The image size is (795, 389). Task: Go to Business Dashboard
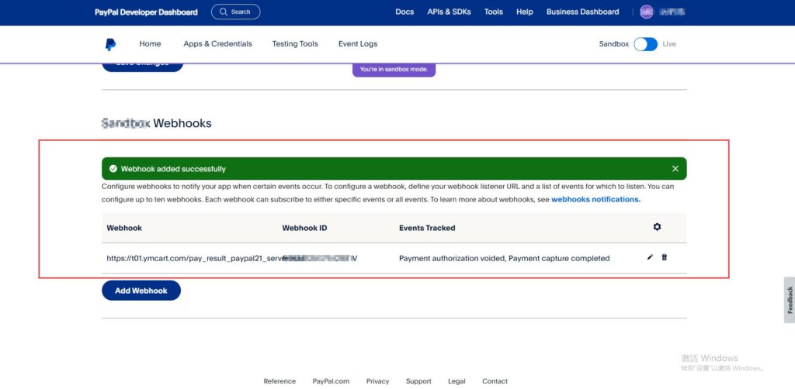(x=582, y=12)
